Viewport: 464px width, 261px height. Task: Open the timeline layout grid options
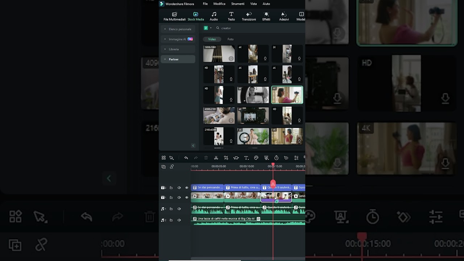163,158
